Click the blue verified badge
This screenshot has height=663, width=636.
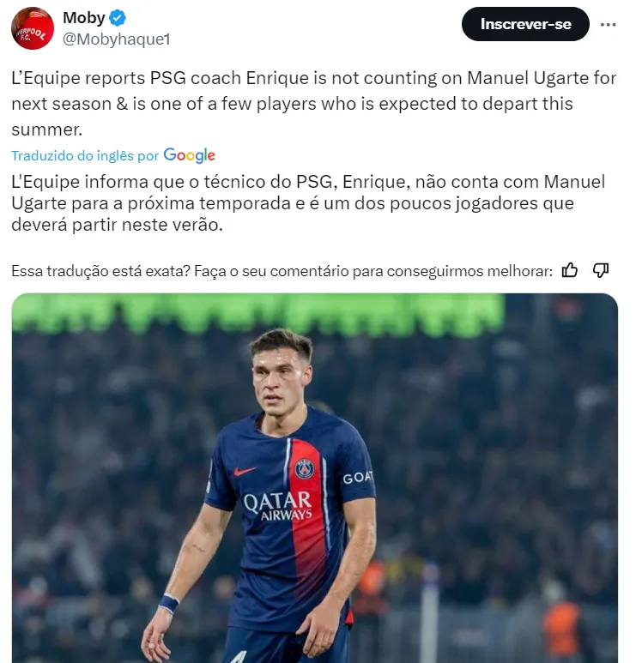coord(118,19)
